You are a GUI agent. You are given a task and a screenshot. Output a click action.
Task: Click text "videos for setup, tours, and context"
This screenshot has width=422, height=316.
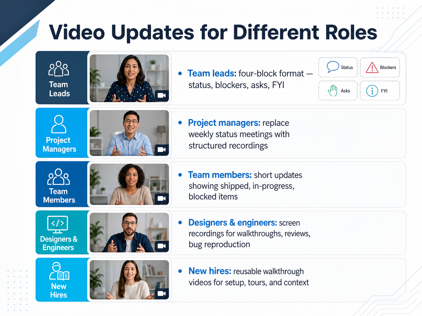click(249, 283)
